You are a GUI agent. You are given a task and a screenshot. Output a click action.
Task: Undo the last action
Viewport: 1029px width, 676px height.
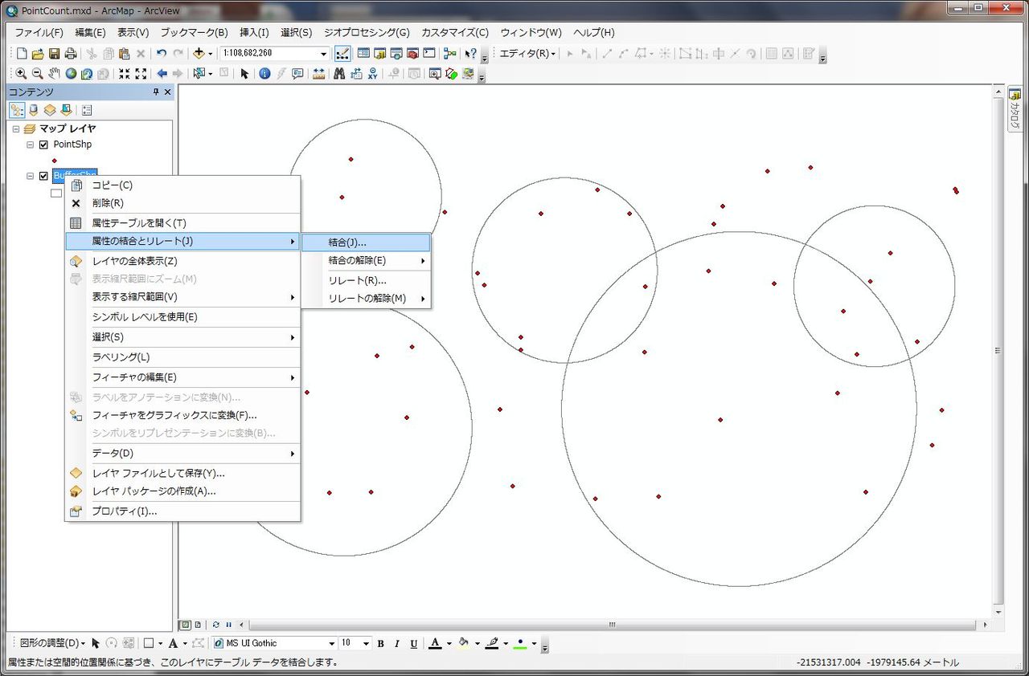[x=162, y=54]
